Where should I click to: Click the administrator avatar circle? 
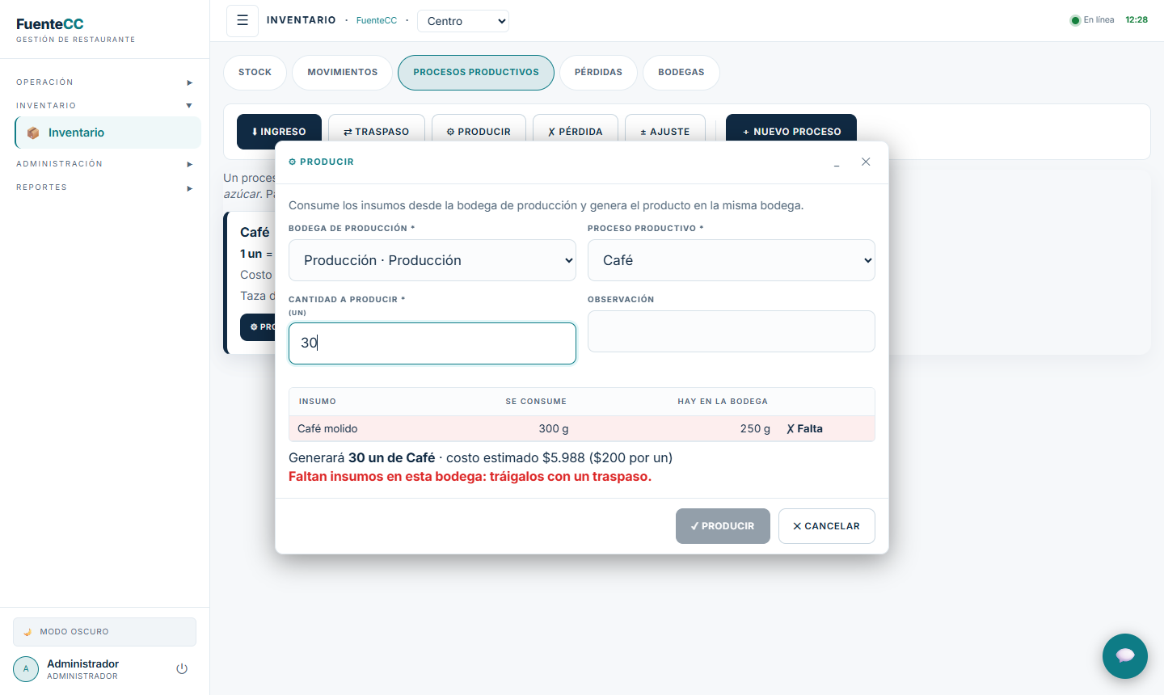click(26, 669)
